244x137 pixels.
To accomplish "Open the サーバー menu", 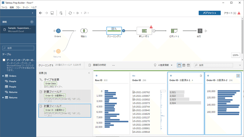I will (26, 7).
